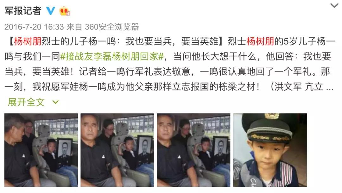The image size is (342, 193).
Task: Open the 2016-7-20 16:33 timestamp link
Action: pyautogui.click(x=34, y=27)
